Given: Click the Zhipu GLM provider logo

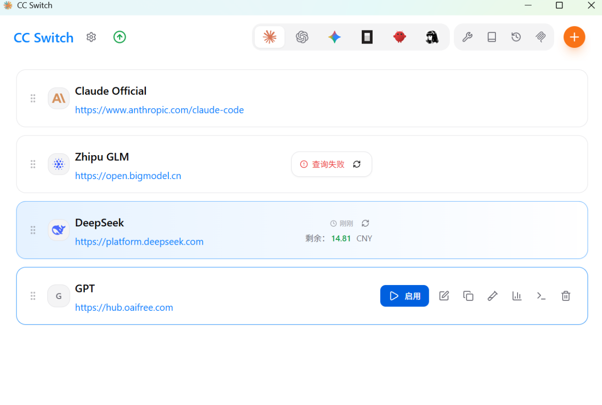Looking at the screenshot, I should tap(59, 164).
